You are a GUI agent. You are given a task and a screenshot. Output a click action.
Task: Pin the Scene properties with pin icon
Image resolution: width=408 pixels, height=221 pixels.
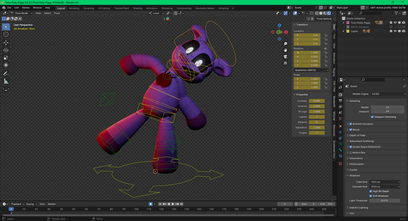pyautogui.click(x=404, y=86)
